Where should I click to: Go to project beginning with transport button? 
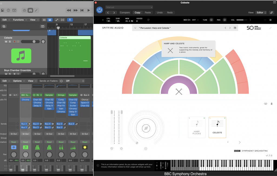click(x=82, y=11)
